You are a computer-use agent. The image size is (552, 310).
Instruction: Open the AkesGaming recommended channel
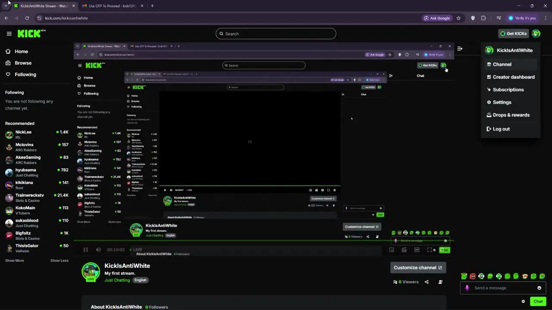37,160
